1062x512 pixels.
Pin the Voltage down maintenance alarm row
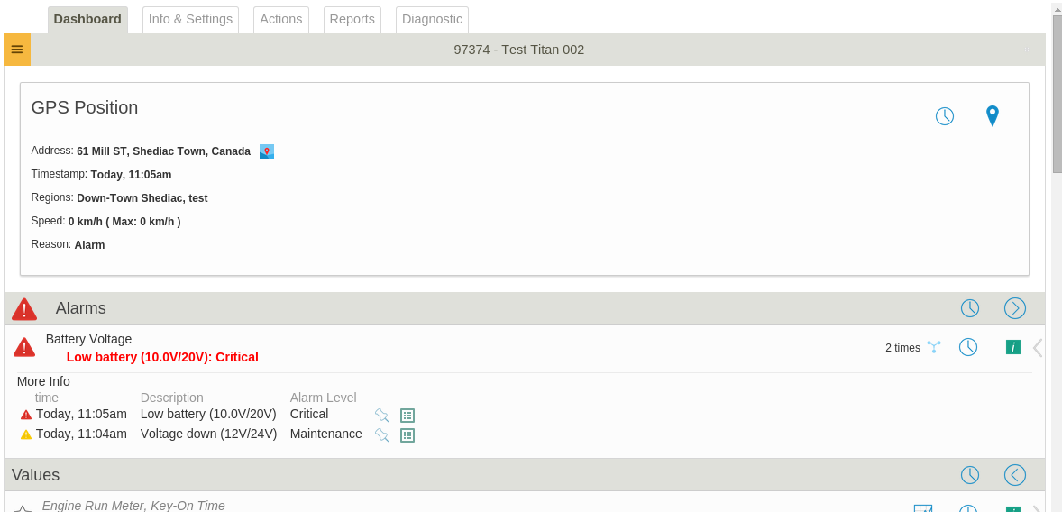[382, 434]
